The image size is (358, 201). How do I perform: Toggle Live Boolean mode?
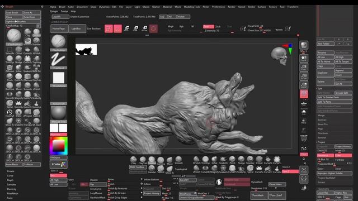pyautogui.click(x=94, y=28)
